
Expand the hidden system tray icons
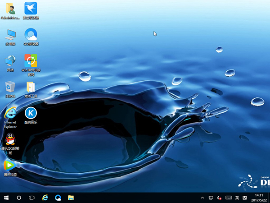pyautogui.click(x=203, y=198)
